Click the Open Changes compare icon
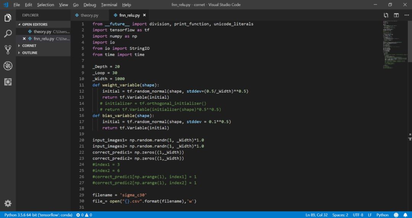This screenshot has width=412, height=218. (x=386, y=15)
